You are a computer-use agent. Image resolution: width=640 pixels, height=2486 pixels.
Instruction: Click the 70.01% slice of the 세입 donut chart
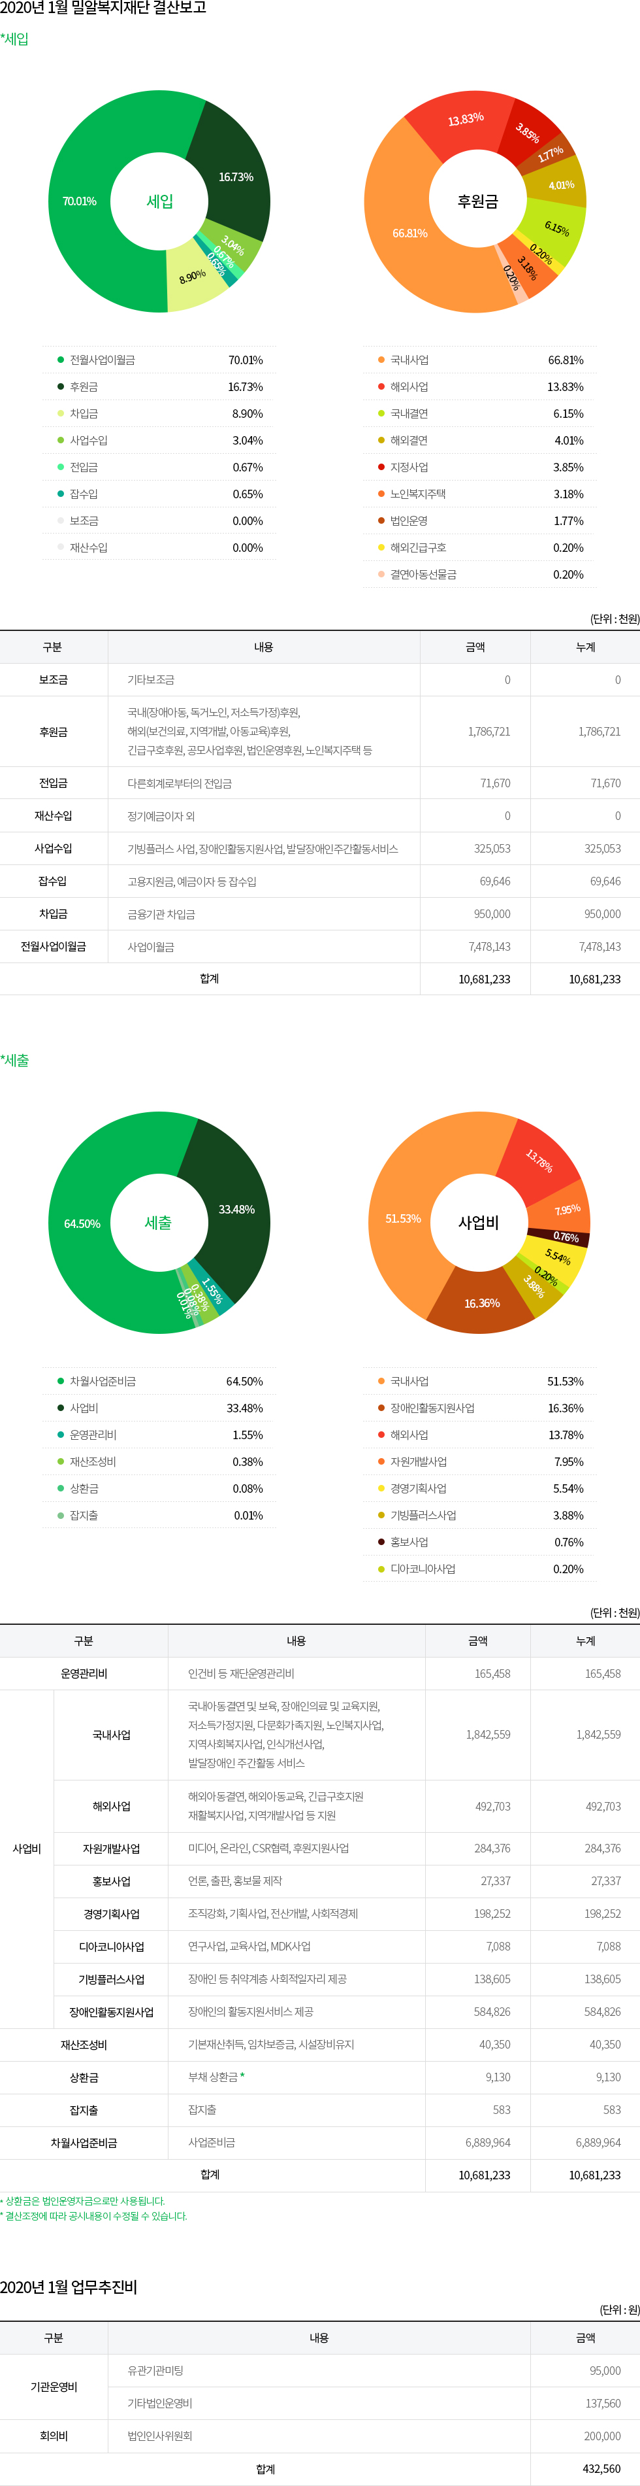[x=79, y=201]
